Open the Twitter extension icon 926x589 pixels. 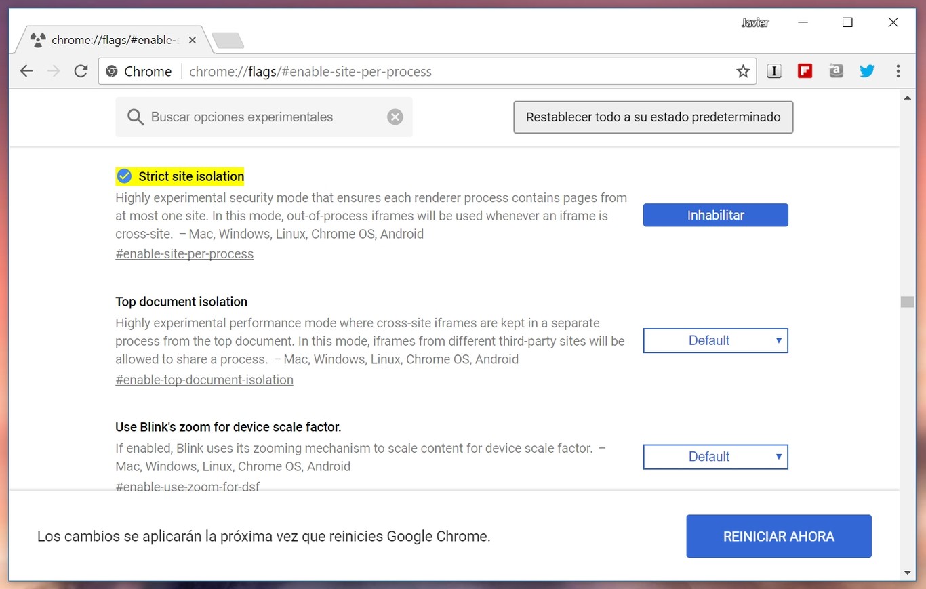pyautogui.click(x=867, y=70)
